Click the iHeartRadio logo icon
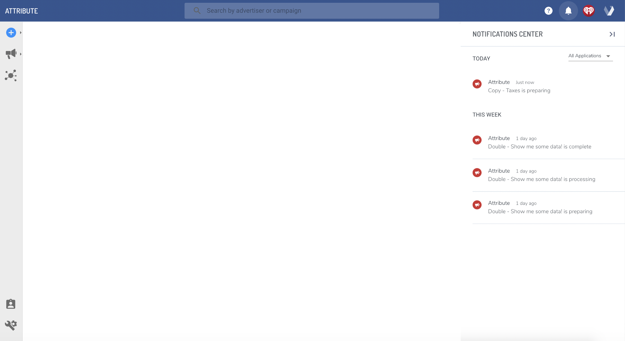Viewport: 625px width, 341px height. point(589,11)
